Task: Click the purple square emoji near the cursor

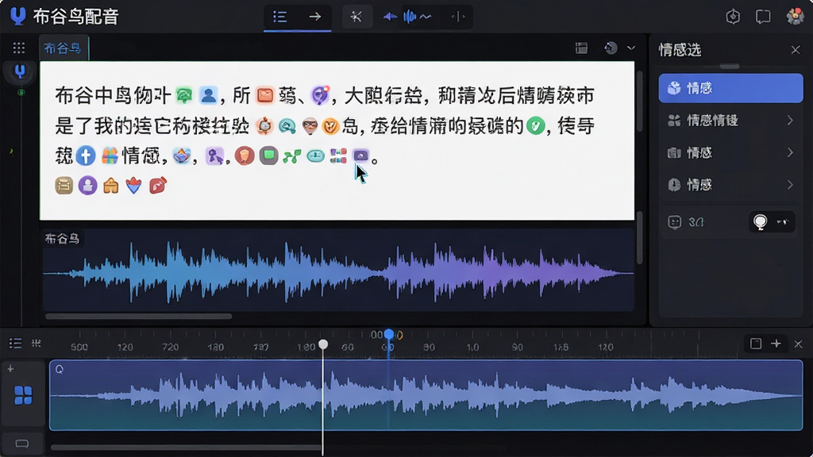Action: click(360, 156)
